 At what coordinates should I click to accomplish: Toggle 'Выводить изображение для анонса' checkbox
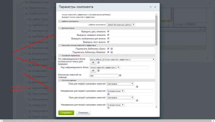pyautogui.click(x=108, y=38)
